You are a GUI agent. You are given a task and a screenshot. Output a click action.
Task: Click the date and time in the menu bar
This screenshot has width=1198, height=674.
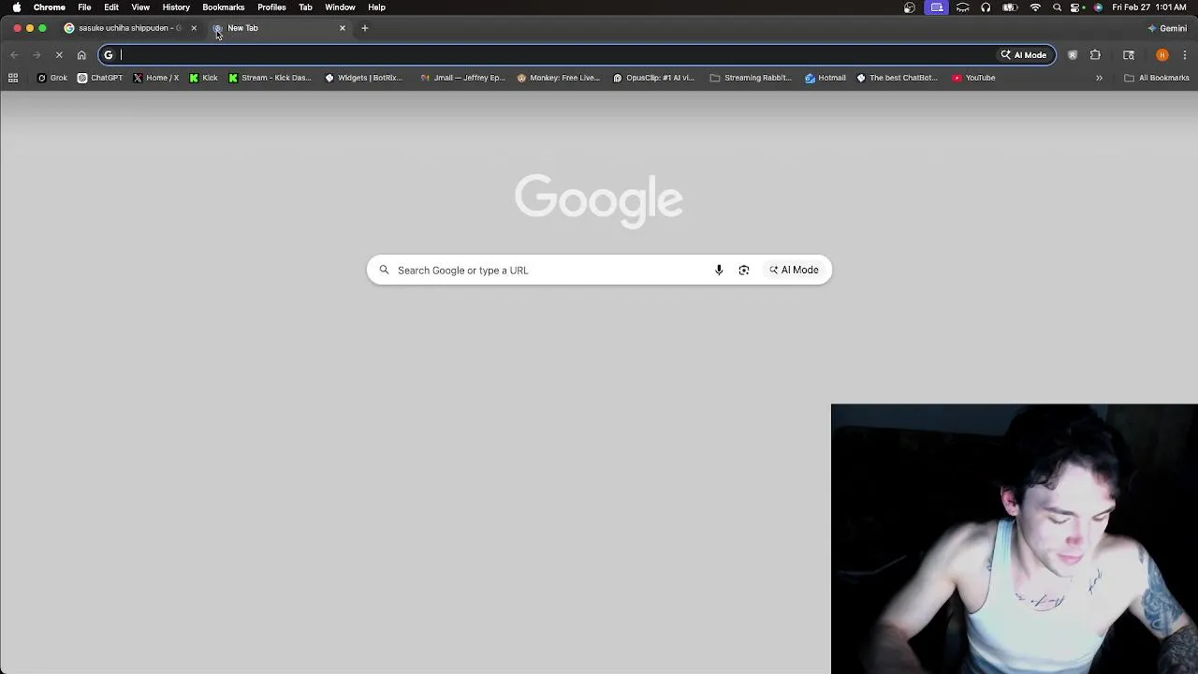click(1149, 7)
